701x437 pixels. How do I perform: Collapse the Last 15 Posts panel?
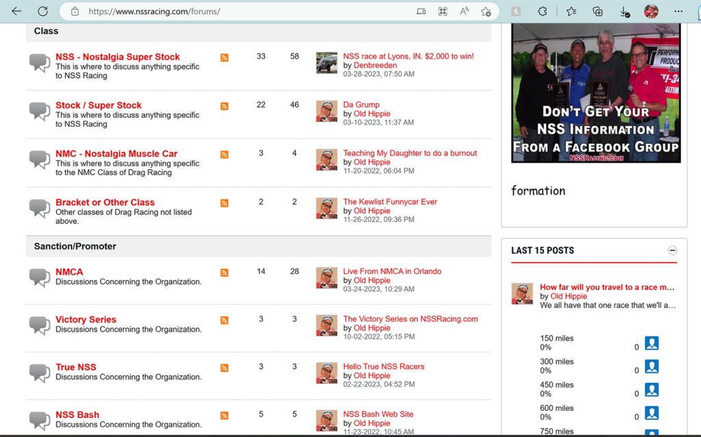pyautogui.click(x=672, y=251)
